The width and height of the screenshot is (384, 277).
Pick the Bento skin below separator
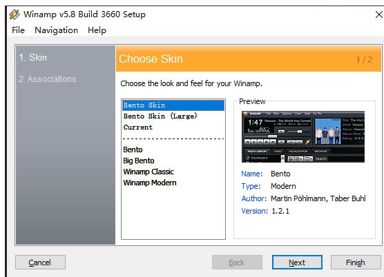click(x=173, y=150)
